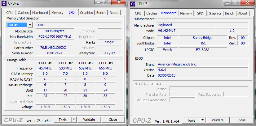Click Week/Year value 47 / 12
Screen dimensions: 256x126
pyautogui.click(x=110, y=53)
